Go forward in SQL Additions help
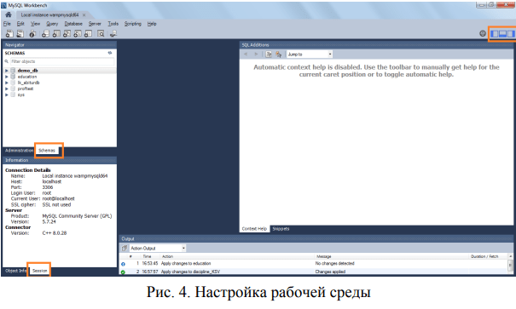Image resolution: width=516 pixels, height=309 pixels. (256, 54)
